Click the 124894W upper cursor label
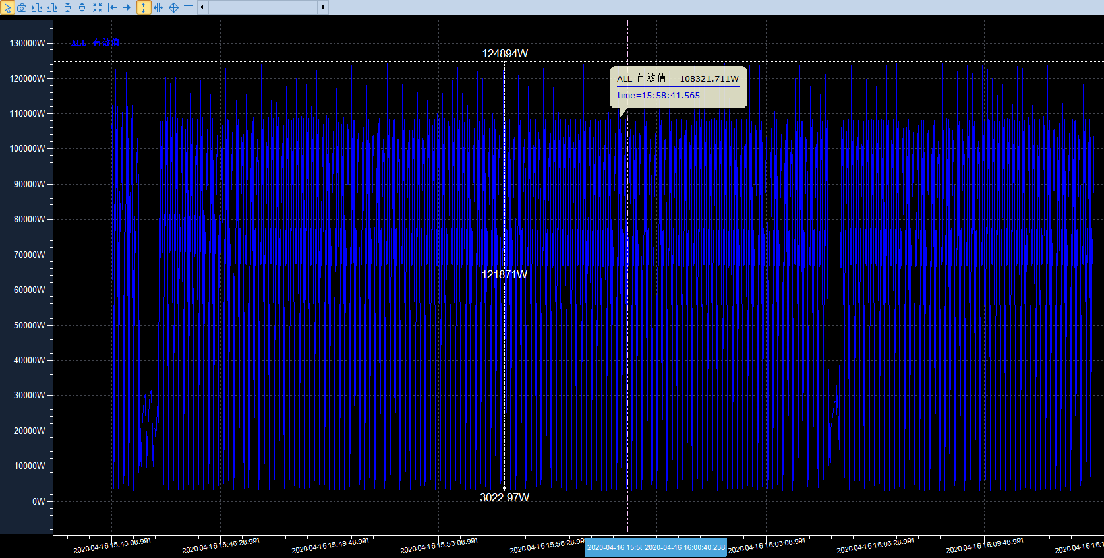Screen dimensions: 1104x558 click(505, 53)
